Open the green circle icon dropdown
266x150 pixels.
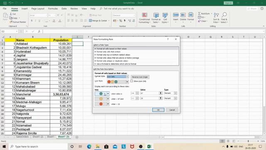click(x=108, y=94)
